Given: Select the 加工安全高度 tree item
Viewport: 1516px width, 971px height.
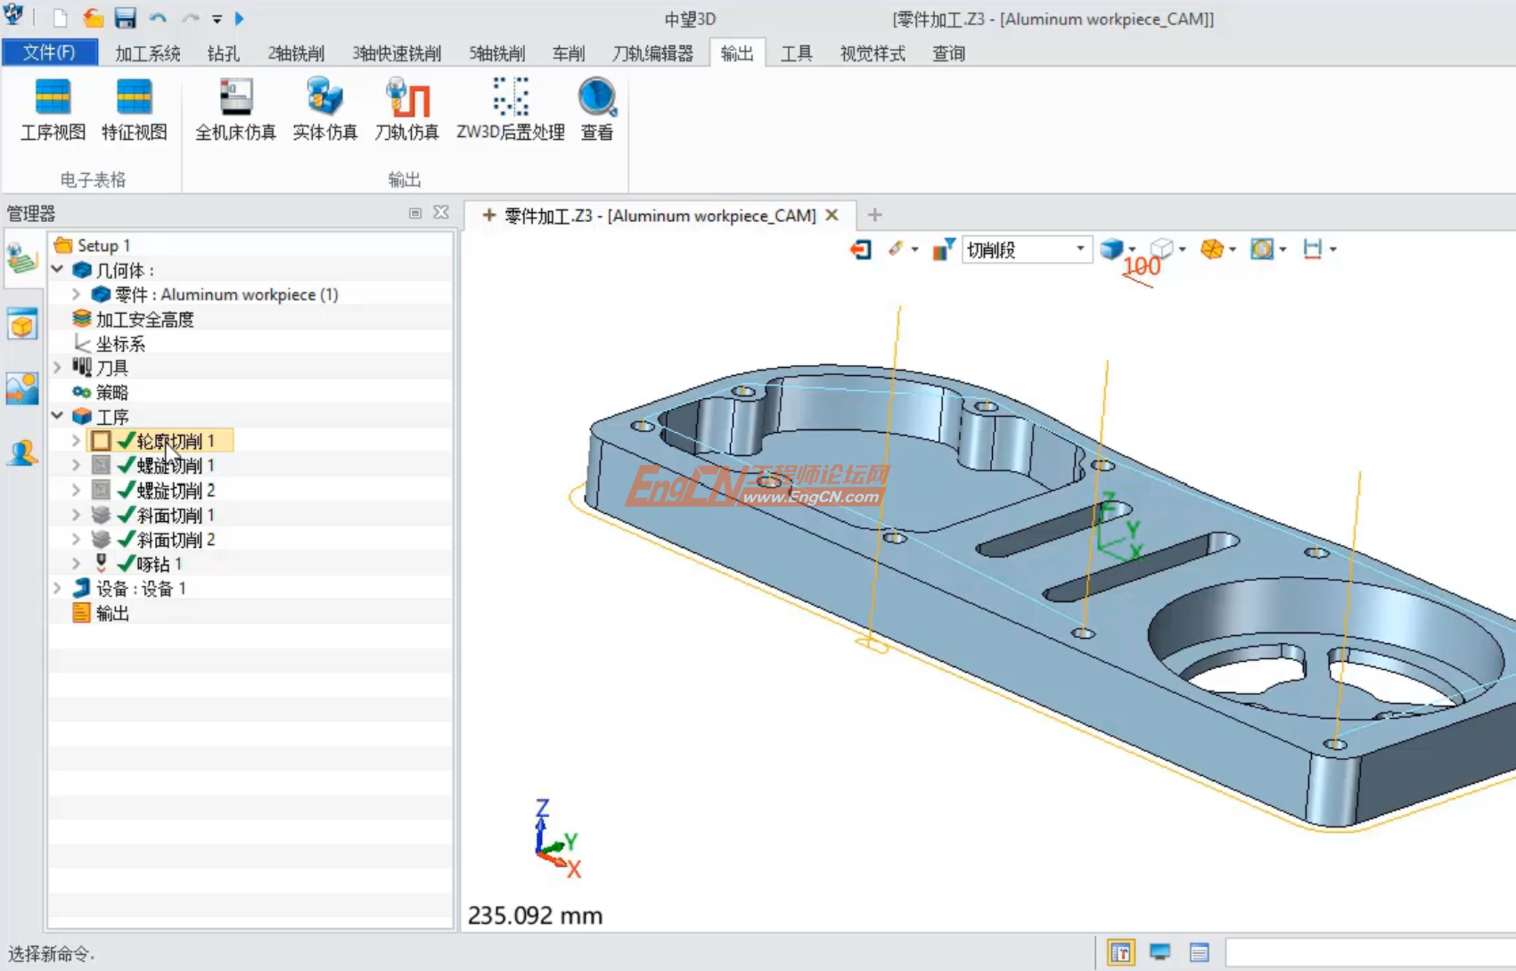Looking at the screenshot, I should coord(144,319).
